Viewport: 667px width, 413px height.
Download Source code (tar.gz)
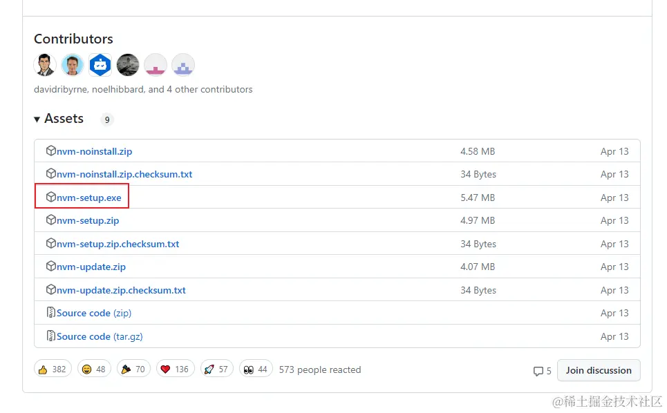tap(100, 336)
